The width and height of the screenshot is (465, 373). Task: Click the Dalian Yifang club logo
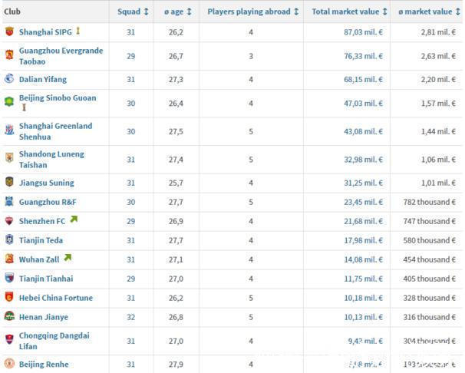tap(9, 78)
